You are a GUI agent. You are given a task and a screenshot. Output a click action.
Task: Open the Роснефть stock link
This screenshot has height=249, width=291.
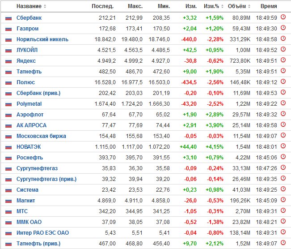tap(30, 158)
